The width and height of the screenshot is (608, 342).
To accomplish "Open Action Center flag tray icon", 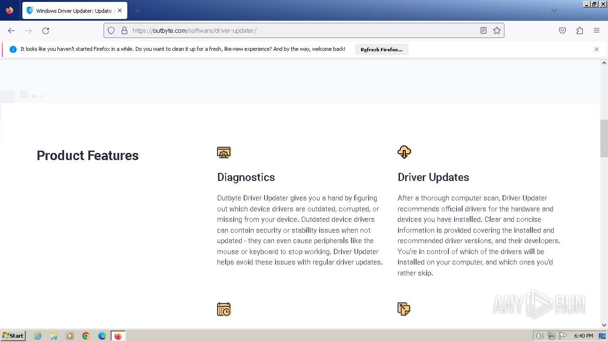I will click(x=563, y=336).
